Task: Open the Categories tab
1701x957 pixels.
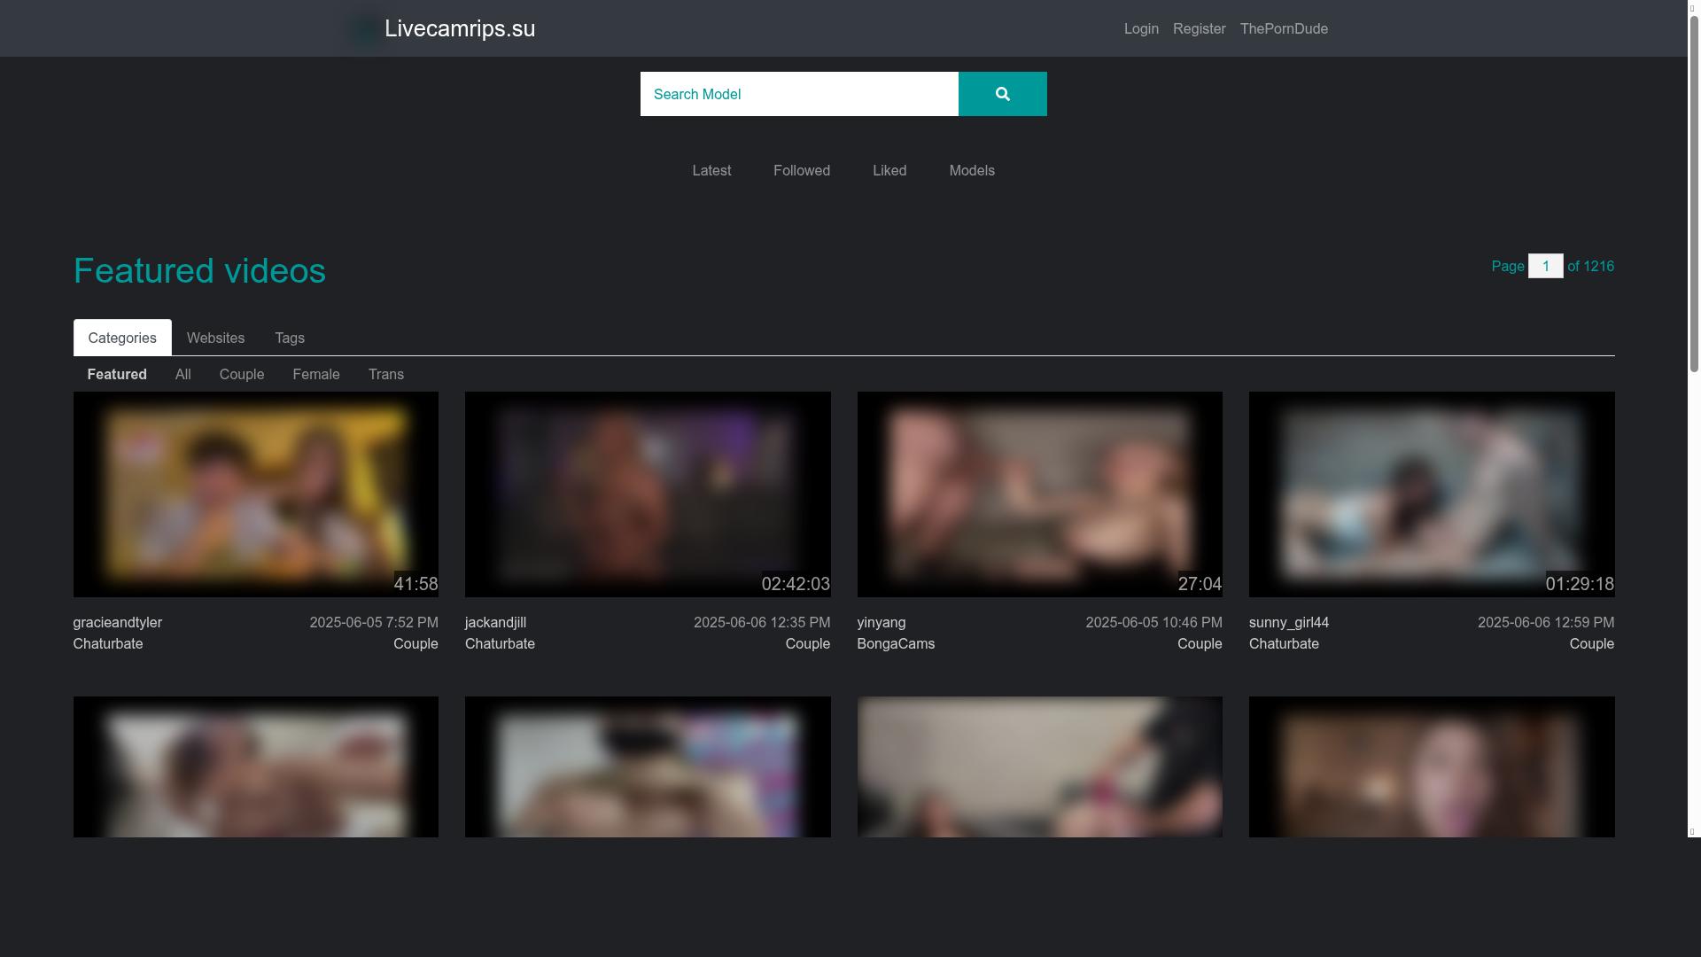Action: click(121, 338)
